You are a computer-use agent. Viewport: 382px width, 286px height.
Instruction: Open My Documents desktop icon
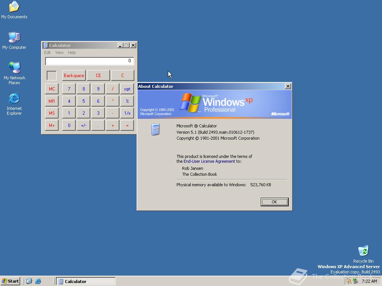coord(14,10)
